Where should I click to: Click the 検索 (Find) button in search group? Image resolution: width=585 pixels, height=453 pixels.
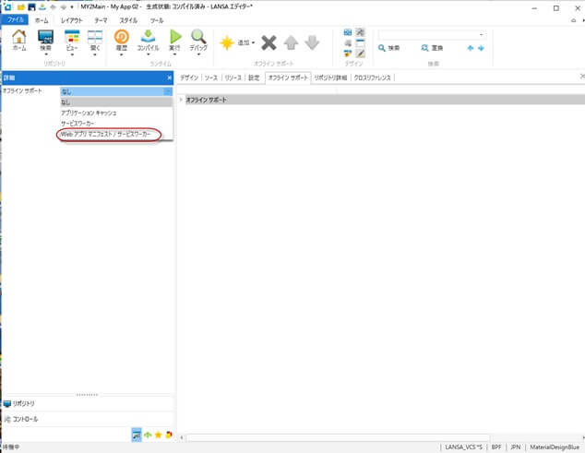(x=388, y=47)
